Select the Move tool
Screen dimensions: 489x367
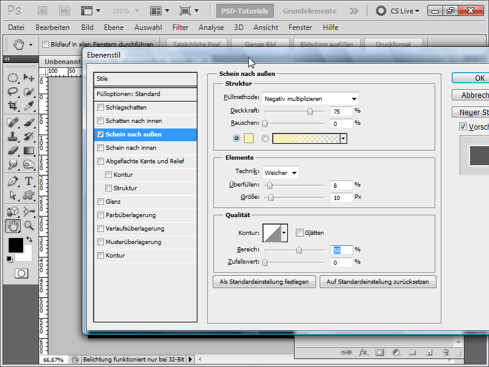tap(29, 78)
